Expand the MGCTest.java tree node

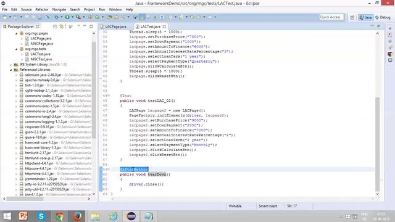pyautogui.click(x=22, y=59)
